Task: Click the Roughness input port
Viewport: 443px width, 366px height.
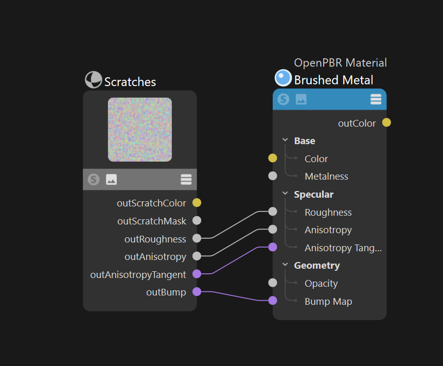Action: tap(273, 212)
